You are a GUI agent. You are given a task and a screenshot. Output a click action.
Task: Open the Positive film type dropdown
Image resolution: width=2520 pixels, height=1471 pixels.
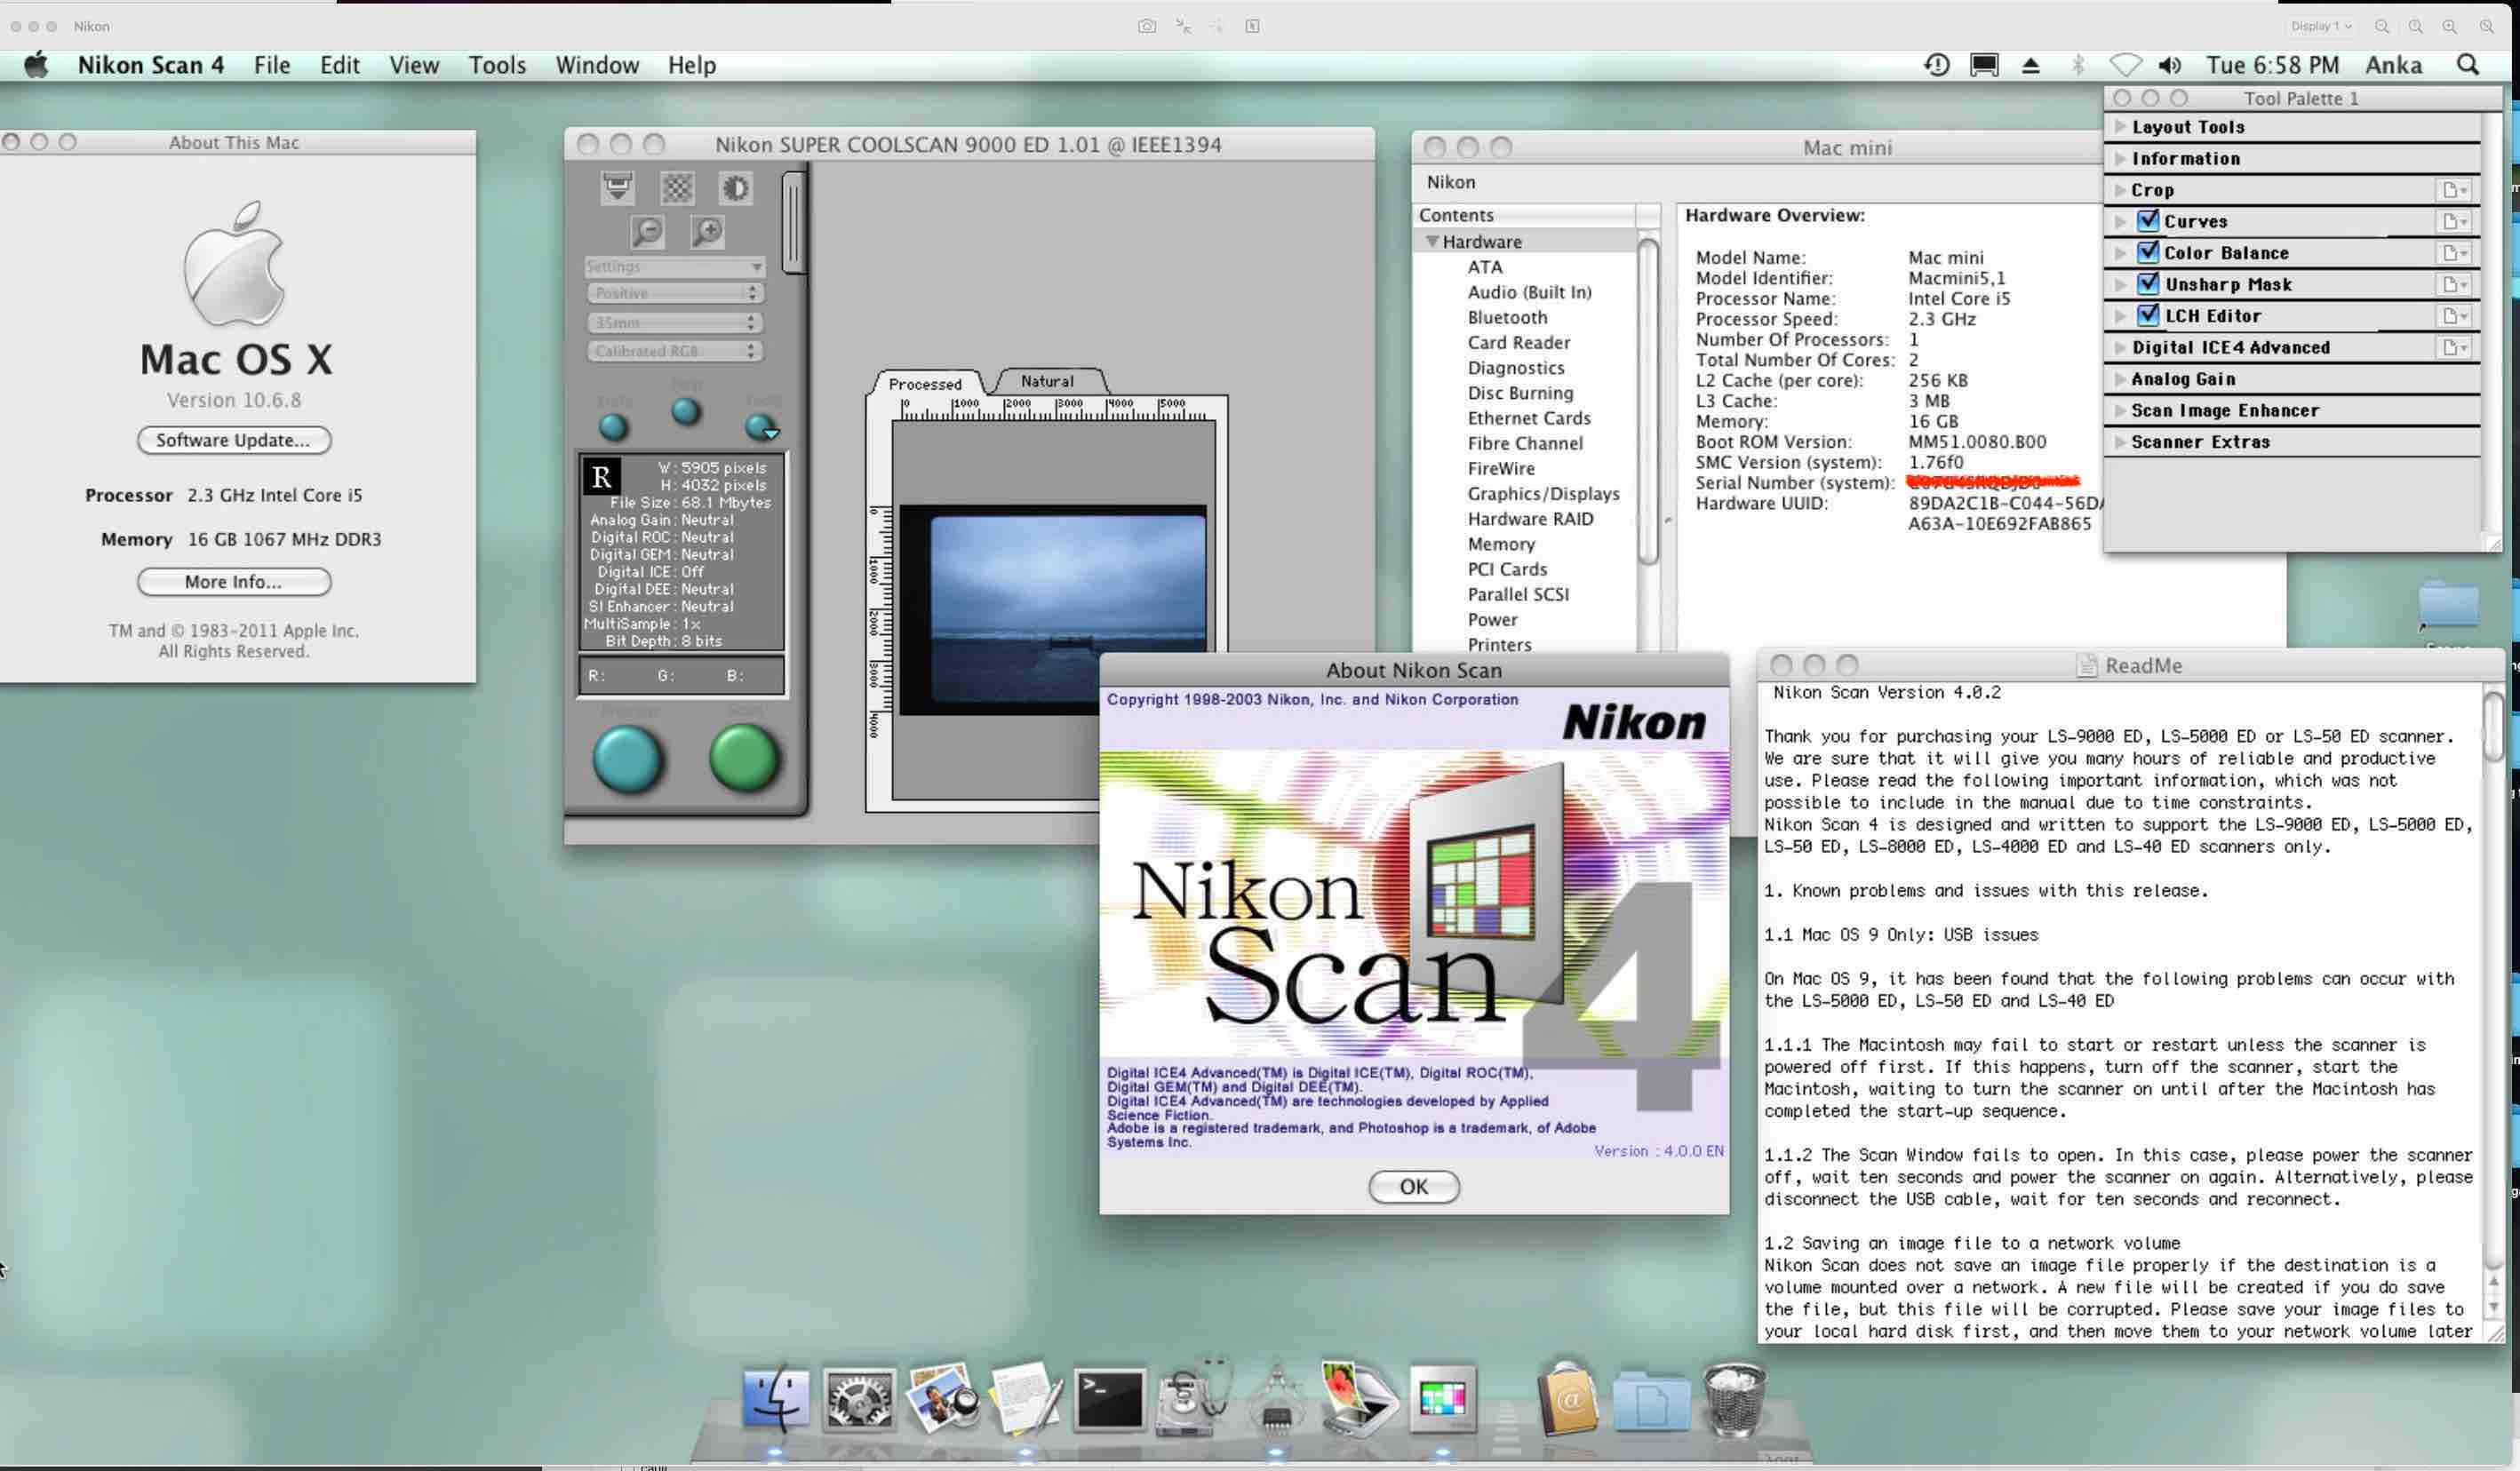[x=674, y=293]
